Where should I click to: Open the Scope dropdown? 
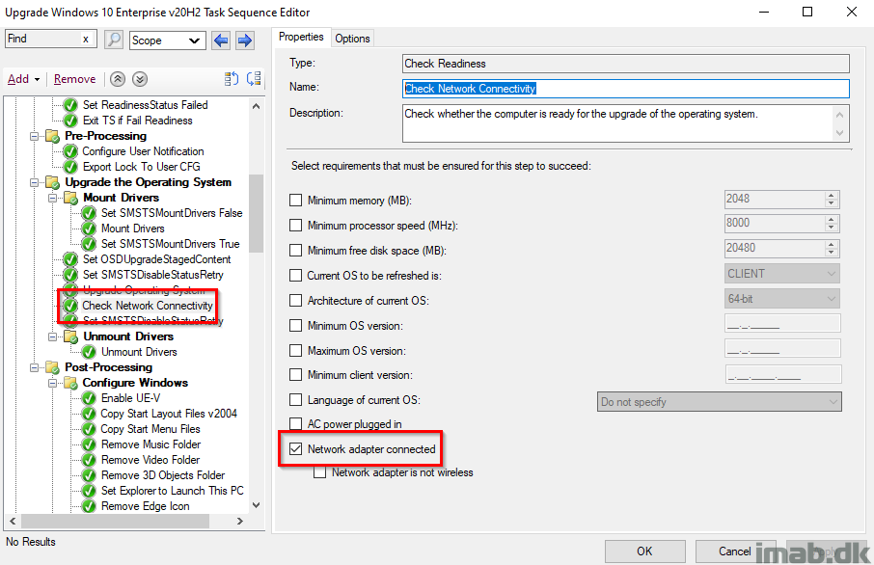click(167, 40)
